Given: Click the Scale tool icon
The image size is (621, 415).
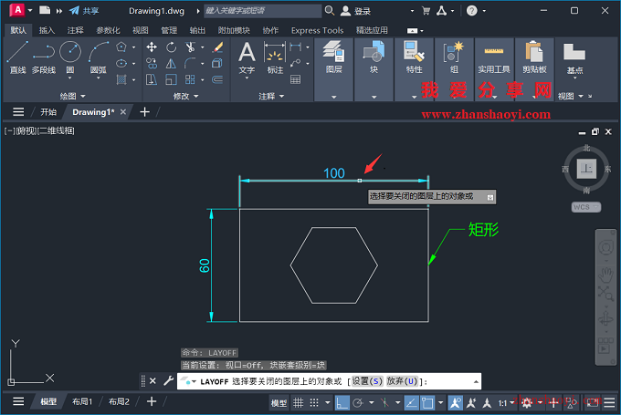Looking at the screenshot, I should (171, 79).
